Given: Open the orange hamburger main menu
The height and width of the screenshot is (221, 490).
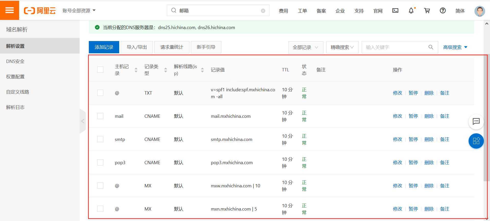Looking at the screenshot, I should [9, 10].
